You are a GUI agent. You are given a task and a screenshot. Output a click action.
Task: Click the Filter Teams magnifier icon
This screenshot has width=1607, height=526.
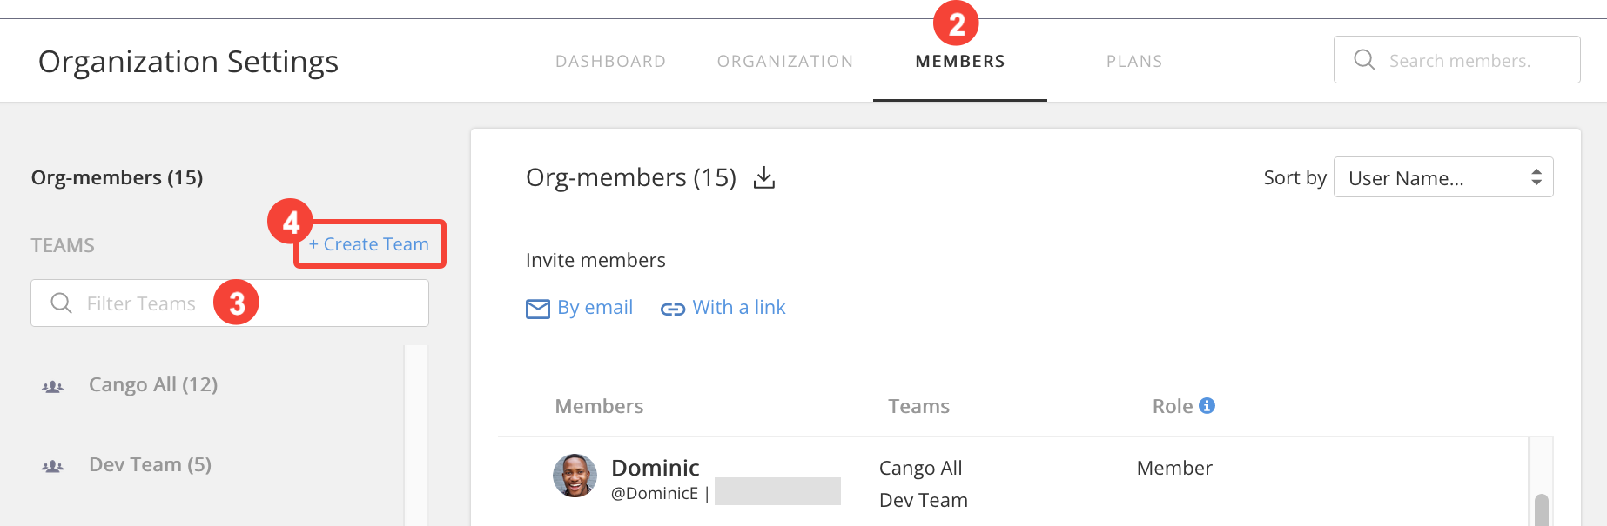[x=61, y=303]
